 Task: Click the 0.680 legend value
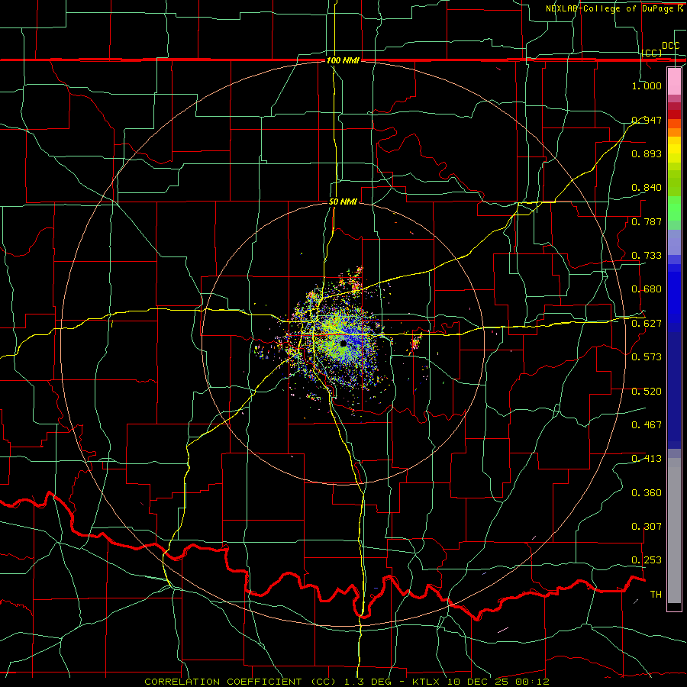point(647,289)
